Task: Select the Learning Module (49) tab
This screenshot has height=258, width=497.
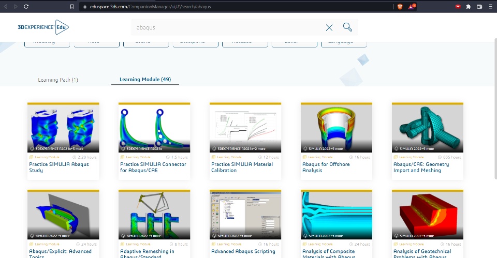Action: click(x=145, y=80)
